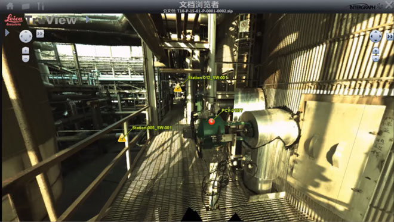Open the home icon in title bar
The height and width of the screenshot is (222, 394).
(10, 5)
